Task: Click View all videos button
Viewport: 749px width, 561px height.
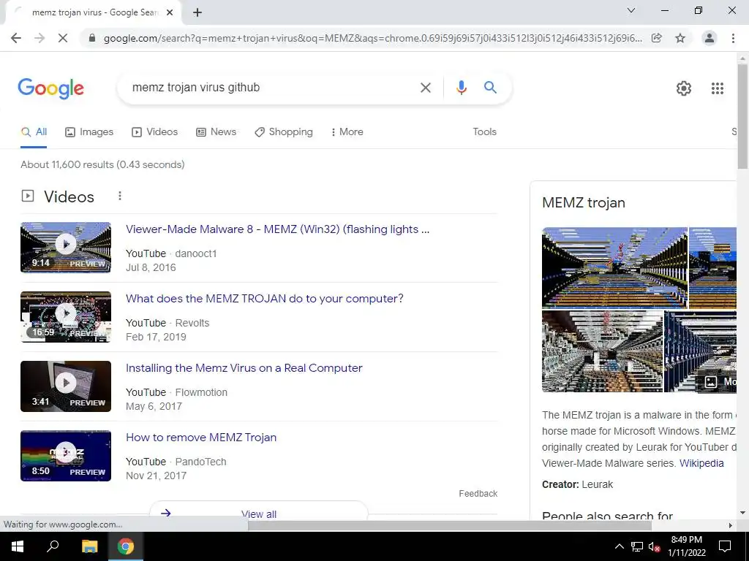Action: (x=258, y=511)
